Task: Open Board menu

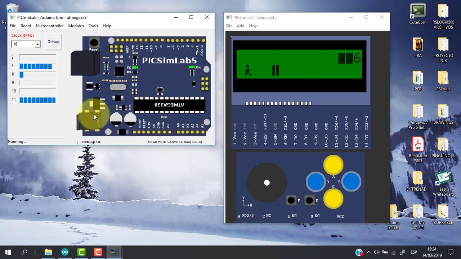Action: tap(26, 26)
